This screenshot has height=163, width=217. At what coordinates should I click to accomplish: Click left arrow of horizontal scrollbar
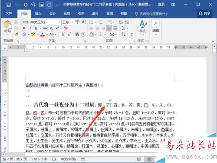click(3, 154)
